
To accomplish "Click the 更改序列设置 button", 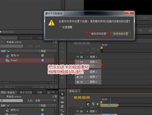I will pyautogui.click(x=99, y=34).
